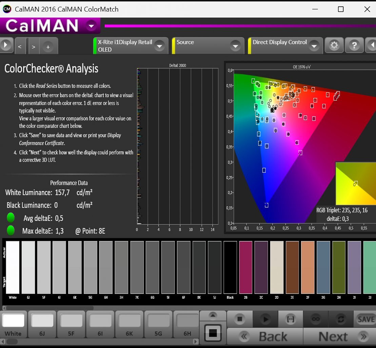This screenshot has width=376, height=348.
Task: Select the 5F patch button
Action: tap(71, 325)
